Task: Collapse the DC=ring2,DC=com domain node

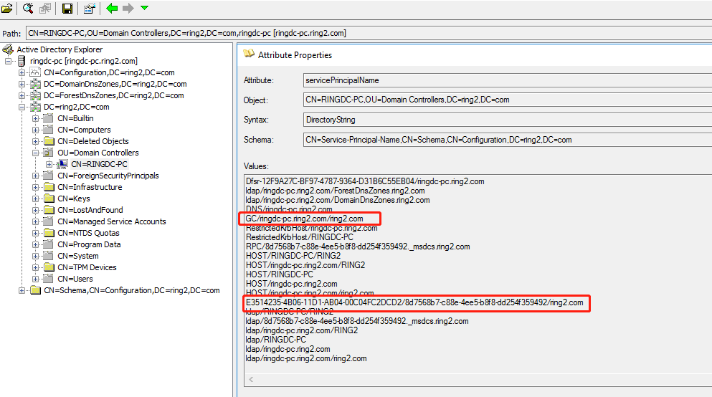Action: click(22, 107)
